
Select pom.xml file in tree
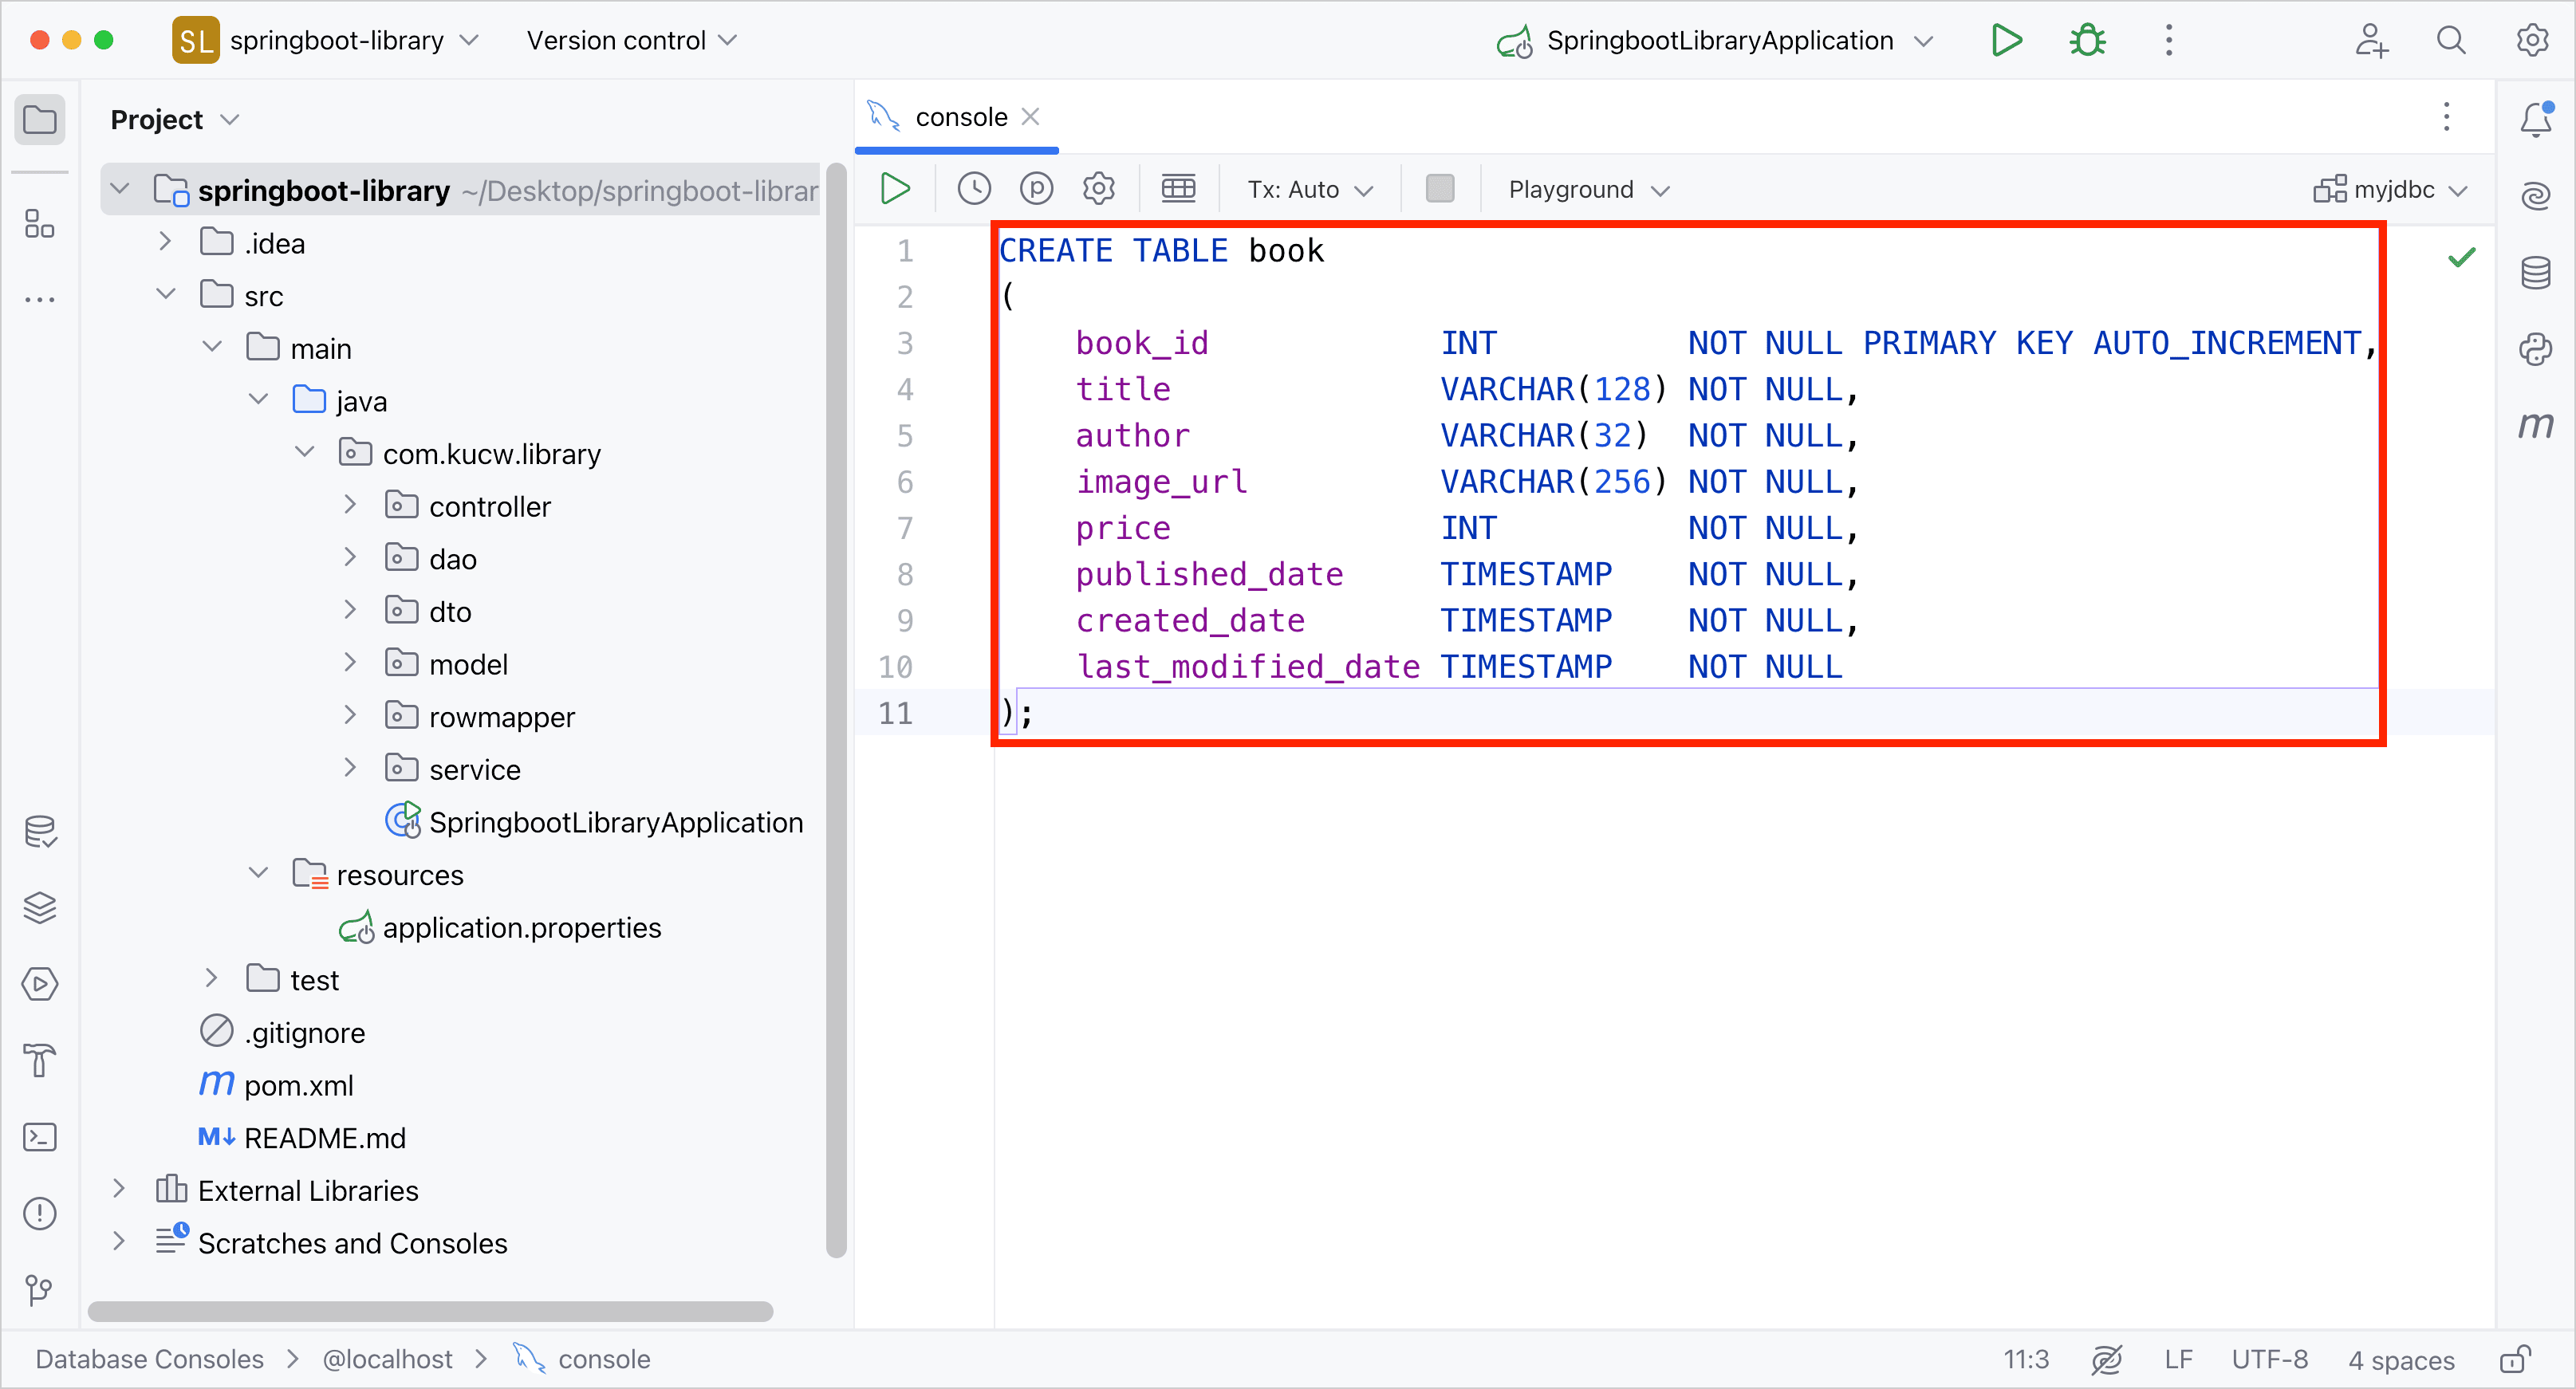(277, 1085)
